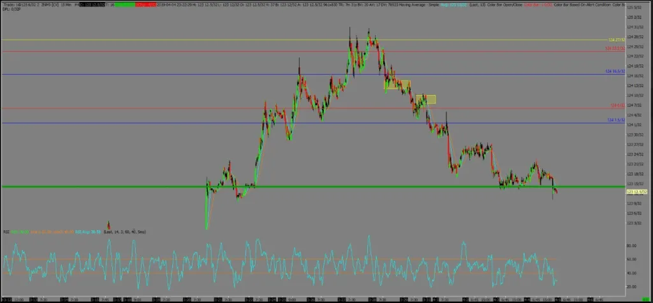Click RSI parameters (Last, 14, 3, 60, 40, Smo)

(x=124, y=232)
